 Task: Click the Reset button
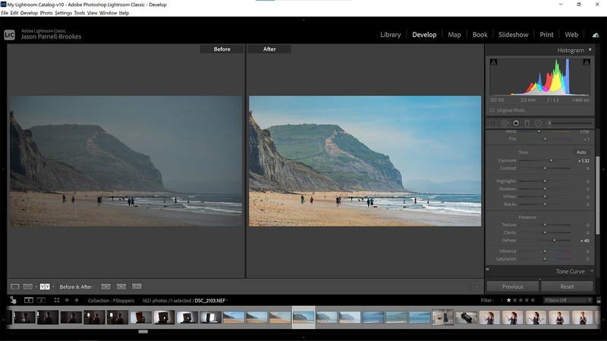point(567,286)
